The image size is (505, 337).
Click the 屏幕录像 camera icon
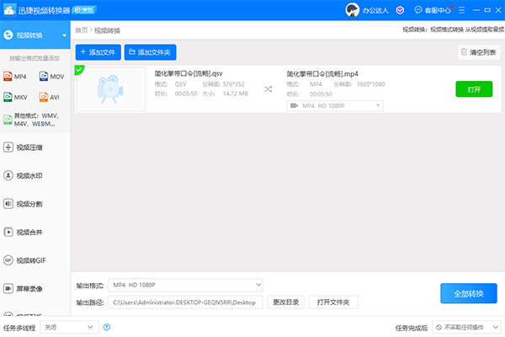[x=8, y=289]
